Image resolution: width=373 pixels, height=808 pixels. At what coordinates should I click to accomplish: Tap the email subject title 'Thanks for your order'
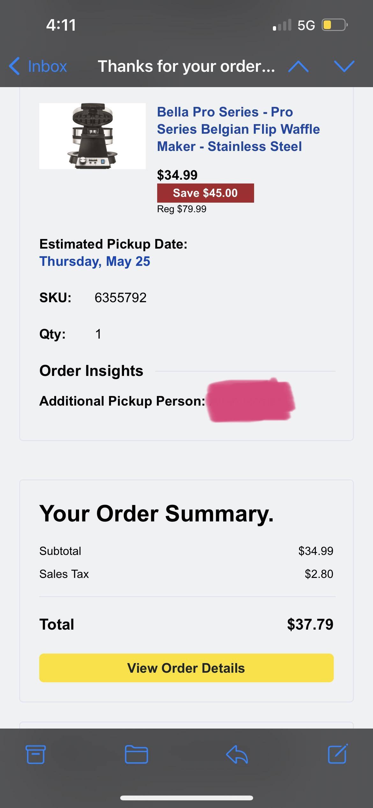click(x=186, y=66)
